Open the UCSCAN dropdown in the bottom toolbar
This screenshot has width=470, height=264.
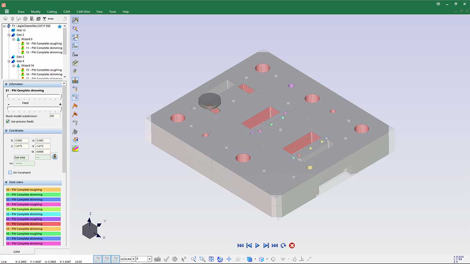click(133, 259)
